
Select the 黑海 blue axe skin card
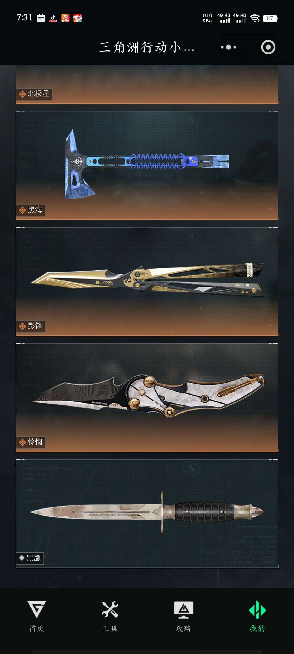point(147,165)
